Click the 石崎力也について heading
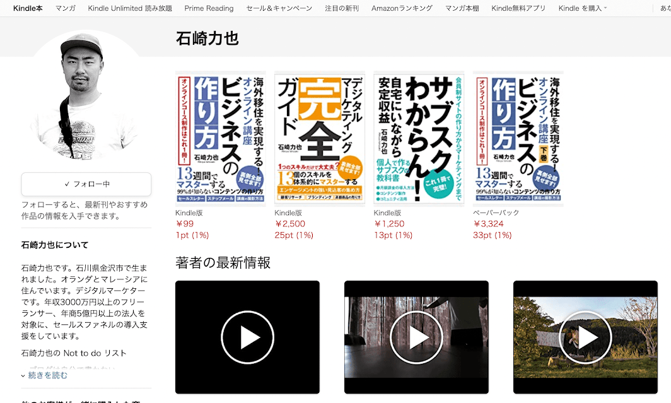The height and width of the screenshot is (403, 671). coord(55,245)
